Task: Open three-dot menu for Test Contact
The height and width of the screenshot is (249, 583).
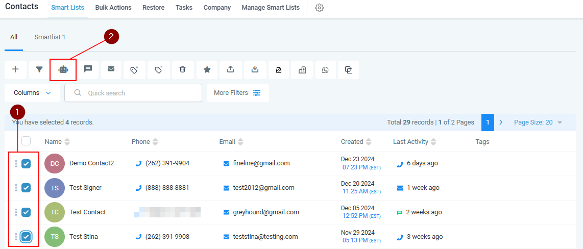Action: [x=16, y=212]
